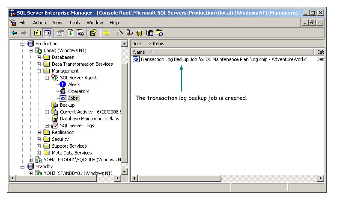
Task: Click the jobs list horizontal scroll left arrow
Action: pos(134,178)
